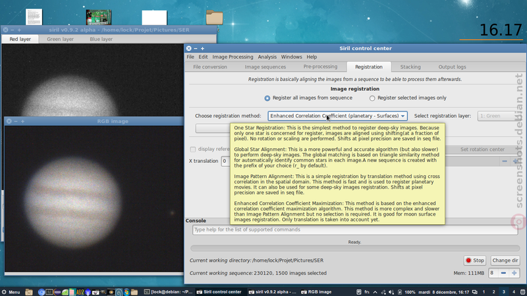
Task: Launch the Chromium browser from the taskbar
Action: 42,292
